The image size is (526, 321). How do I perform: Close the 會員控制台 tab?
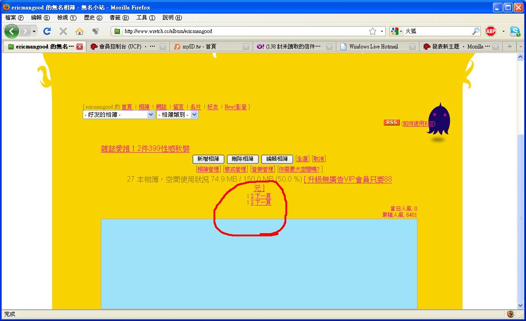click(x=163, y=47)
